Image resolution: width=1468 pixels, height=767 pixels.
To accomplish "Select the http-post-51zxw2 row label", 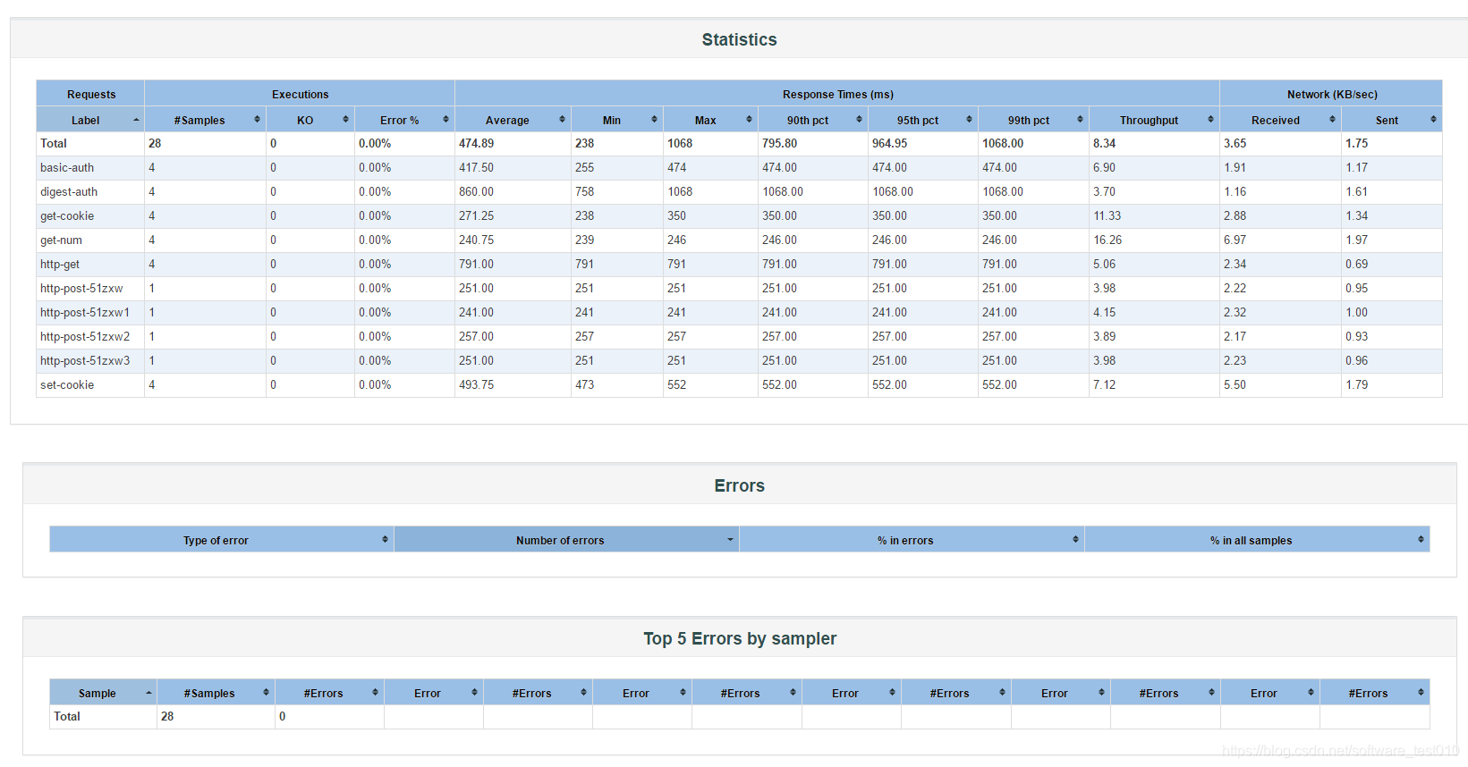I will click(x=85, y=336).
